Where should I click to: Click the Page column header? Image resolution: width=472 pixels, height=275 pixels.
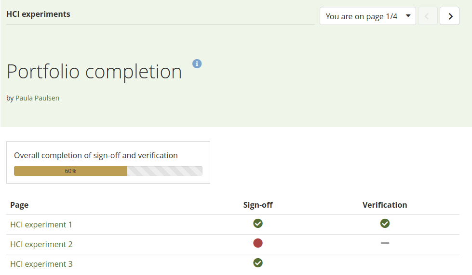[x=19, y=205]
